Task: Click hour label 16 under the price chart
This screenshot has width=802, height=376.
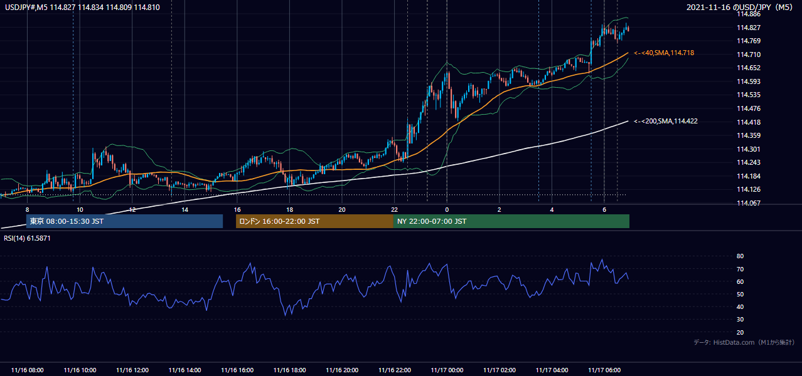Action: [237, 209]
